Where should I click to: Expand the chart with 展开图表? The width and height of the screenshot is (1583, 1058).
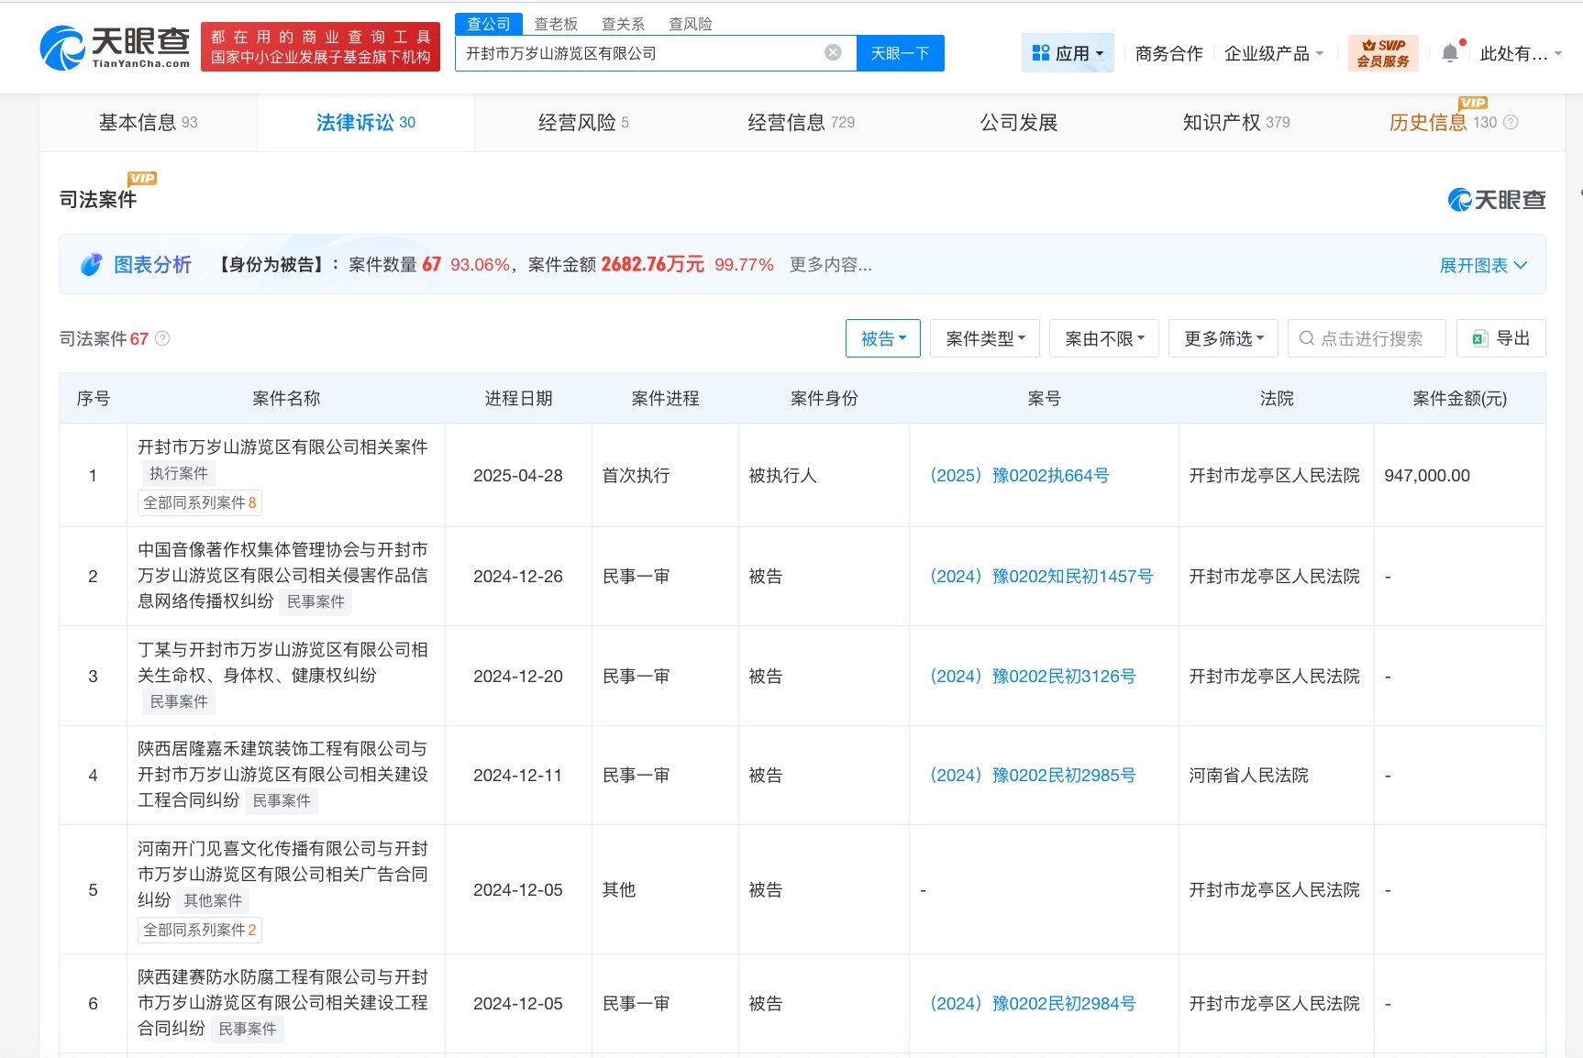1484,265
